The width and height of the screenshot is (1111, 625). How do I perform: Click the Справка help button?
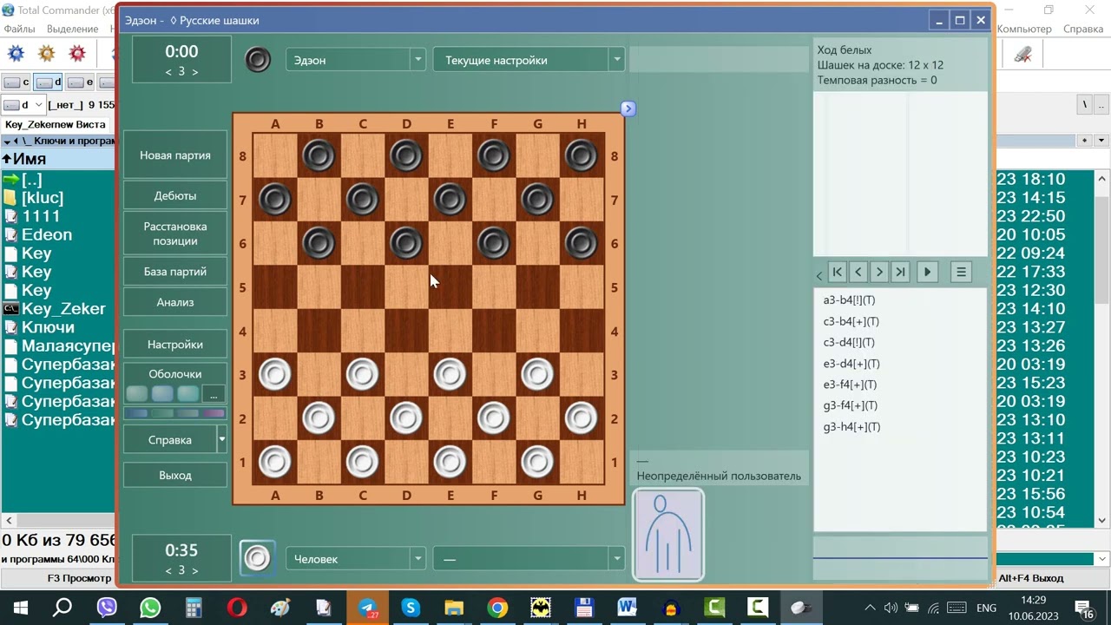click(170, 440)
